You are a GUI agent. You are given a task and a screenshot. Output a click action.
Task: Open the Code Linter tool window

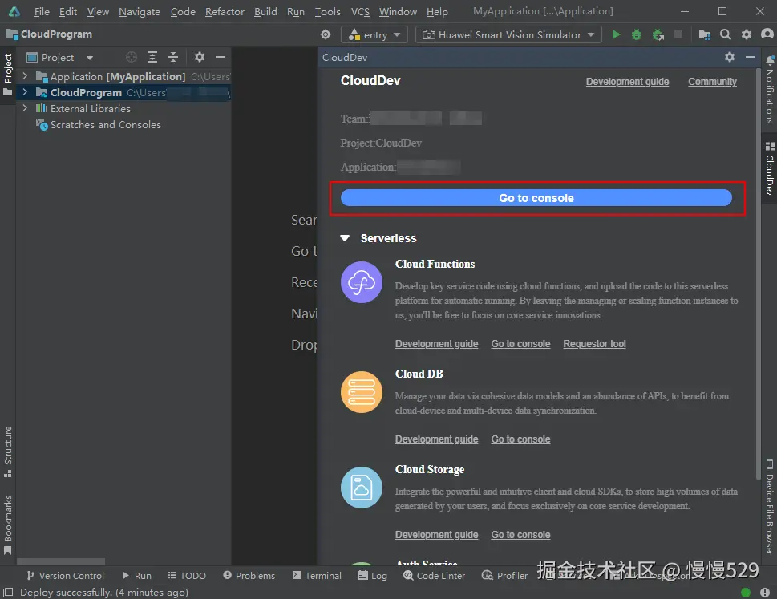[x=434, y=575]
